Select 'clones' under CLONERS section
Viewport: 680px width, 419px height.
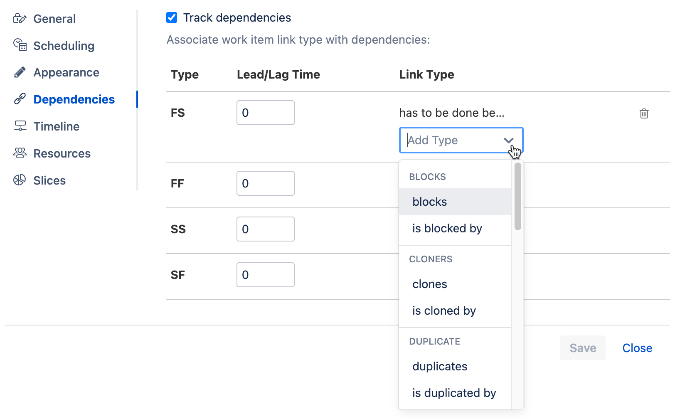pos(430,284)
